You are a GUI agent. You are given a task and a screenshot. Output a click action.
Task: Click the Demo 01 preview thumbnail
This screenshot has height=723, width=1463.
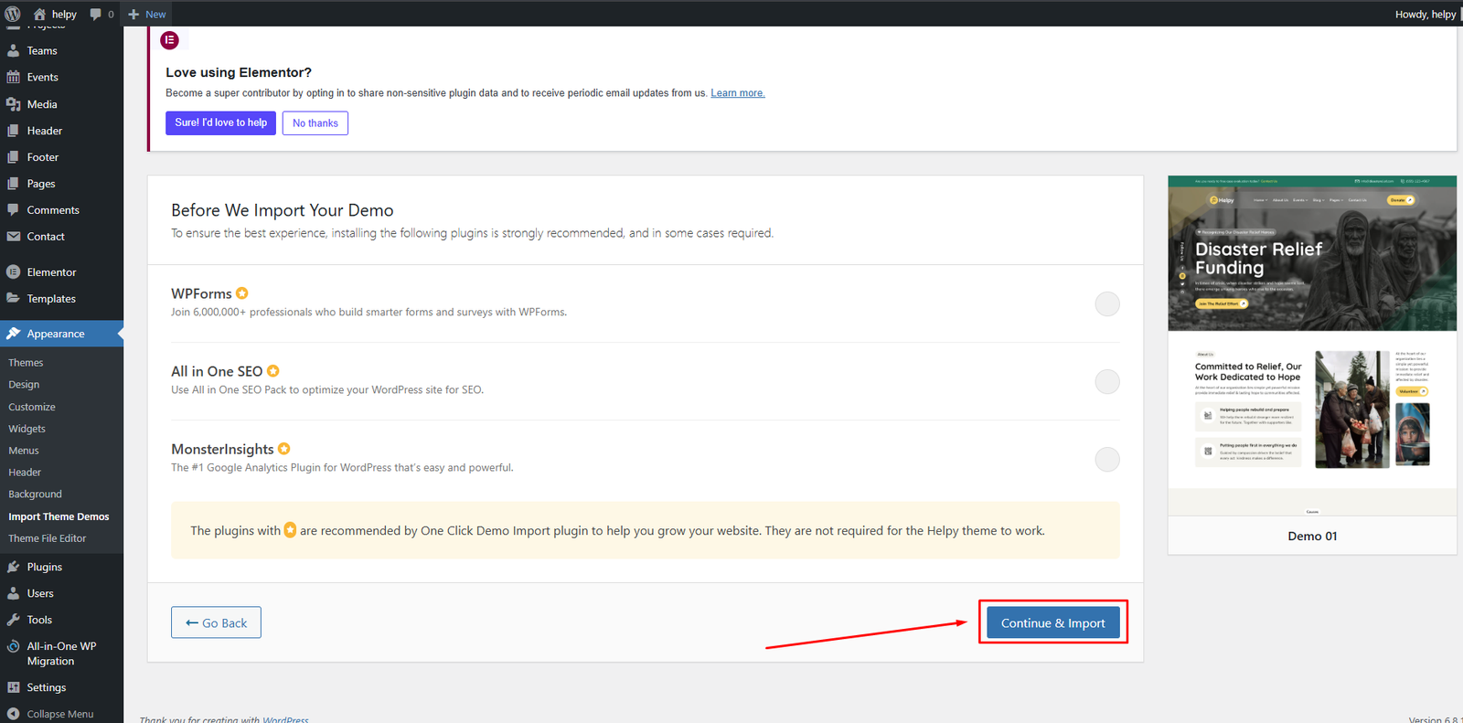click(1312, 346)
